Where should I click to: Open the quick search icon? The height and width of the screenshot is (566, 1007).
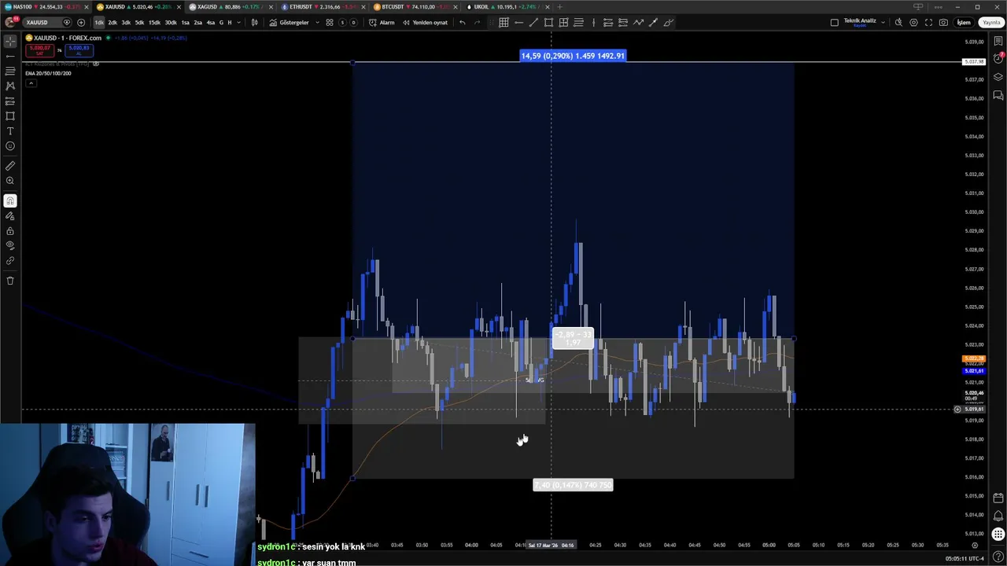898,22
